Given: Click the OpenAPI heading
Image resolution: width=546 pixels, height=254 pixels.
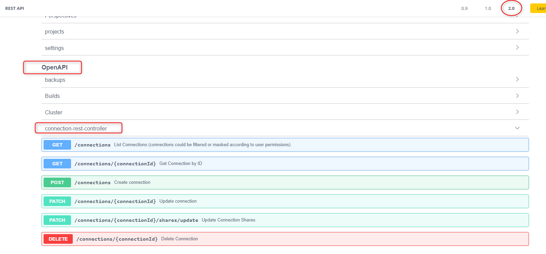Looking at the screenshot, I should [55, 67].
